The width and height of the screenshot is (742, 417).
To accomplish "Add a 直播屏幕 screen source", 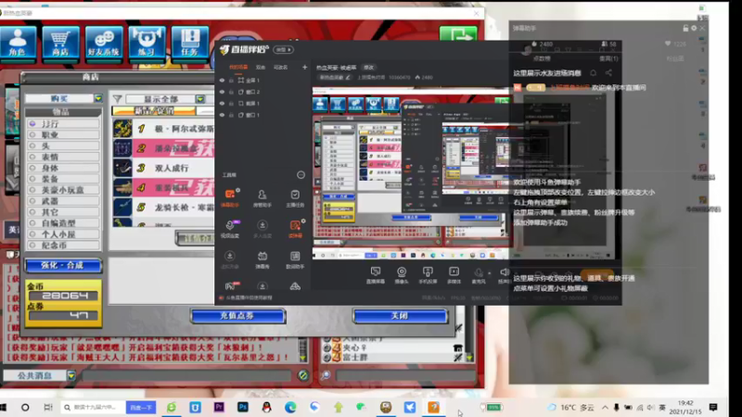I will [376, 274].
